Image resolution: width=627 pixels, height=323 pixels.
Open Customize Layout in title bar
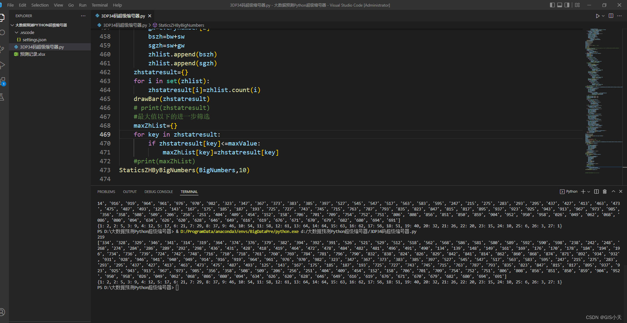pos(577,5)
